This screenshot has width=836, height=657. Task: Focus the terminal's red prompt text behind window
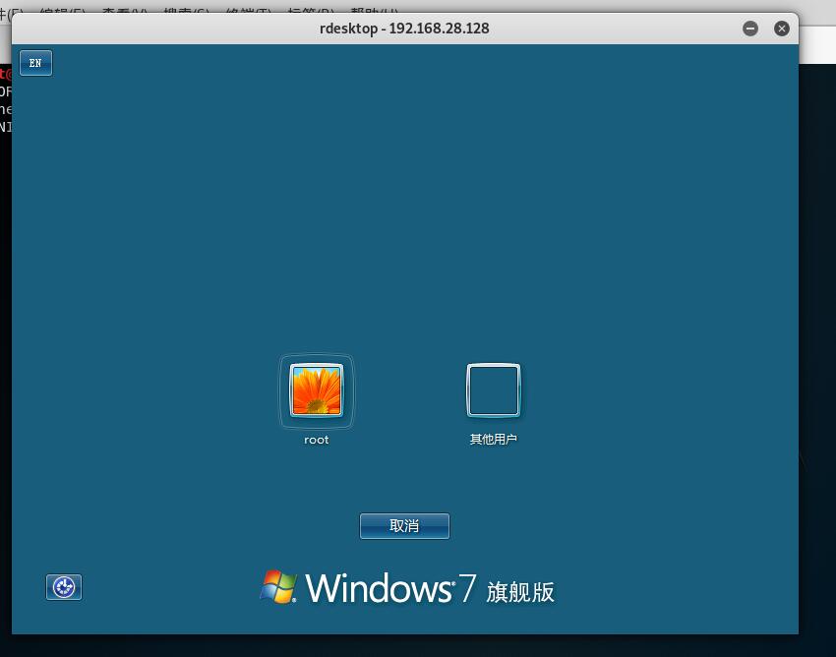(x=5, y=74)
